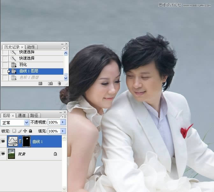Toggle visibility of the 背景 layer

[4, 154]
